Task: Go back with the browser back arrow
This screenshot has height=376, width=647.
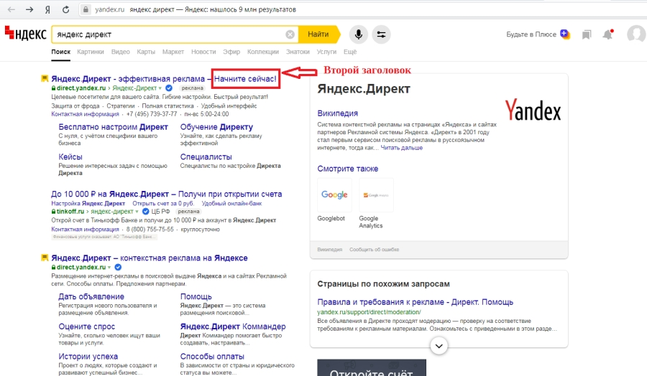Action: point(11,9)
